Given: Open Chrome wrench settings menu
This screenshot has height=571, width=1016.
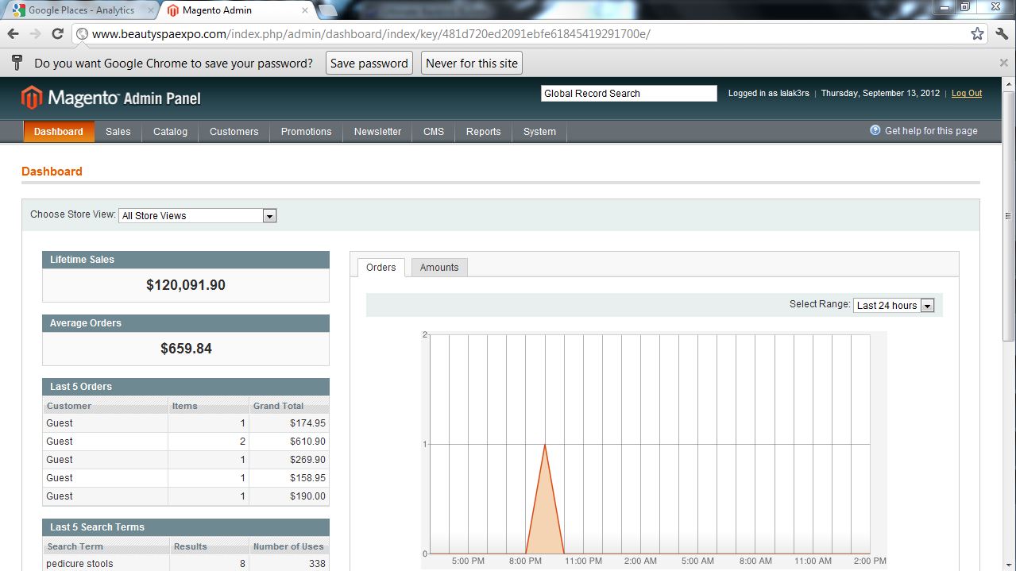Looking at the screenshot, I should pos(1001,34).
